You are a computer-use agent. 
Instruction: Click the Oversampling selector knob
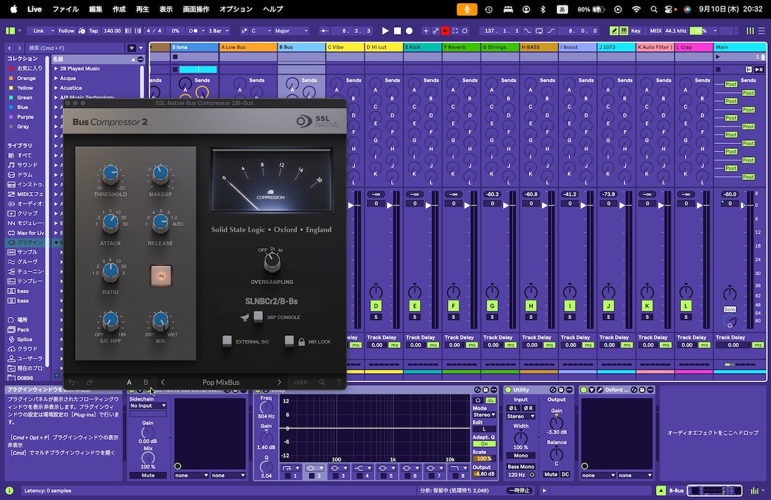(272, 263)
